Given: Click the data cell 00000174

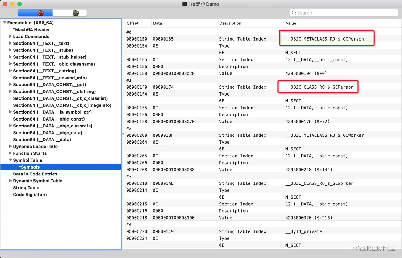Looking at the screenshot, I should click(163, 87).
